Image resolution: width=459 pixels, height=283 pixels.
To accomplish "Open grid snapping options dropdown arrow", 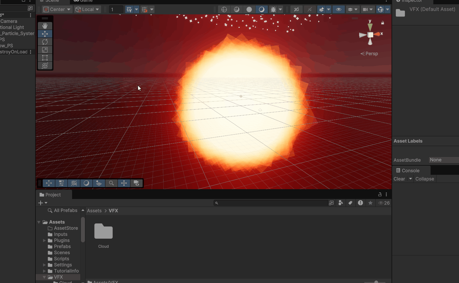I will (137, 9).
